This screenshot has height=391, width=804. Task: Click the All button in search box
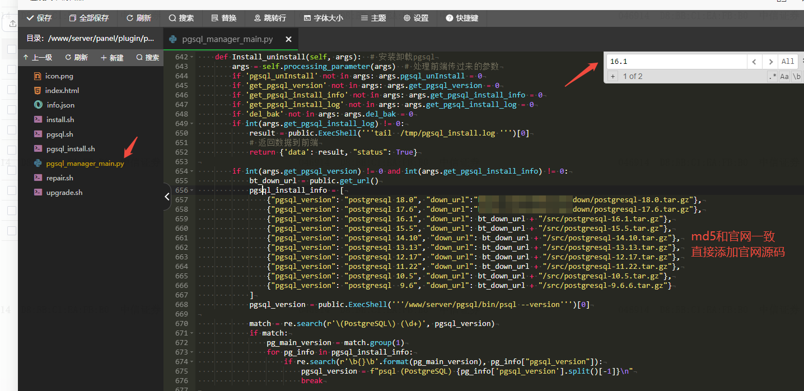tap(788, 62)
